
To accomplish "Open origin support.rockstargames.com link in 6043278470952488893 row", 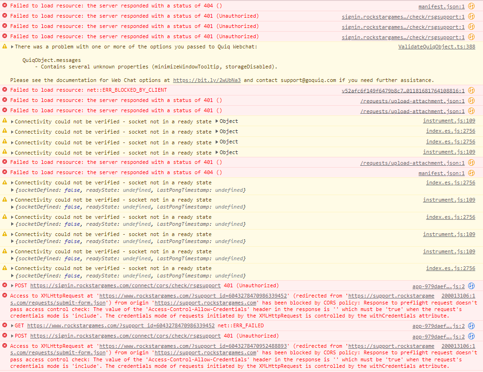I will (x=205, y=352).
